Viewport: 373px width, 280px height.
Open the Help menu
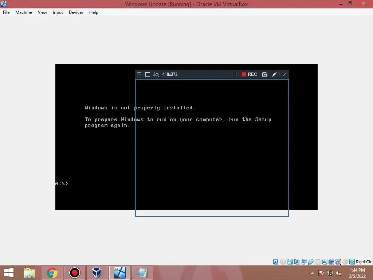[x=94, y=12]
